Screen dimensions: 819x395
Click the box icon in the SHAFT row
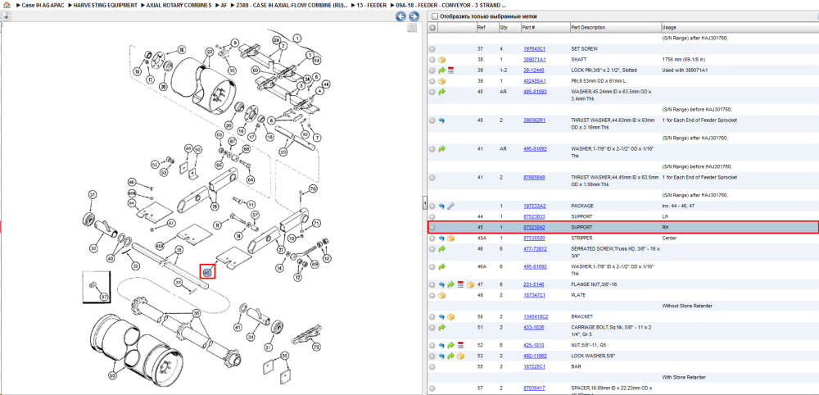coord(442,60)
